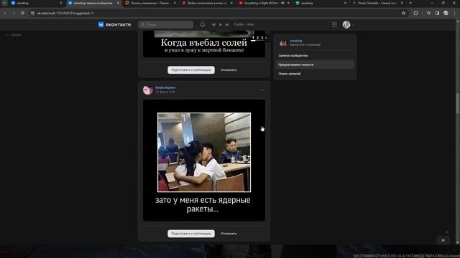Click the vk.com address bar URL
Screen dimensions: 460x258
click(65, 13)
